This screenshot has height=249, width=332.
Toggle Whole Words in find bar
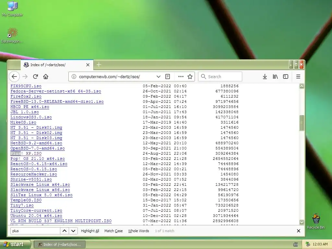pyautogui.click(x=138, y=231)
